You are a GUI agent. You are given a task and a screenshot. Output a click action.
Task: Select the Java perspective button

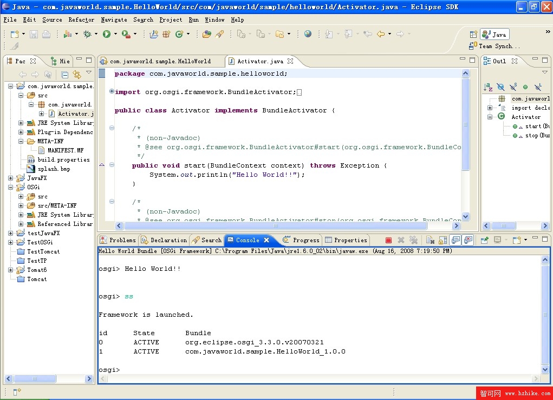(495, 35)
